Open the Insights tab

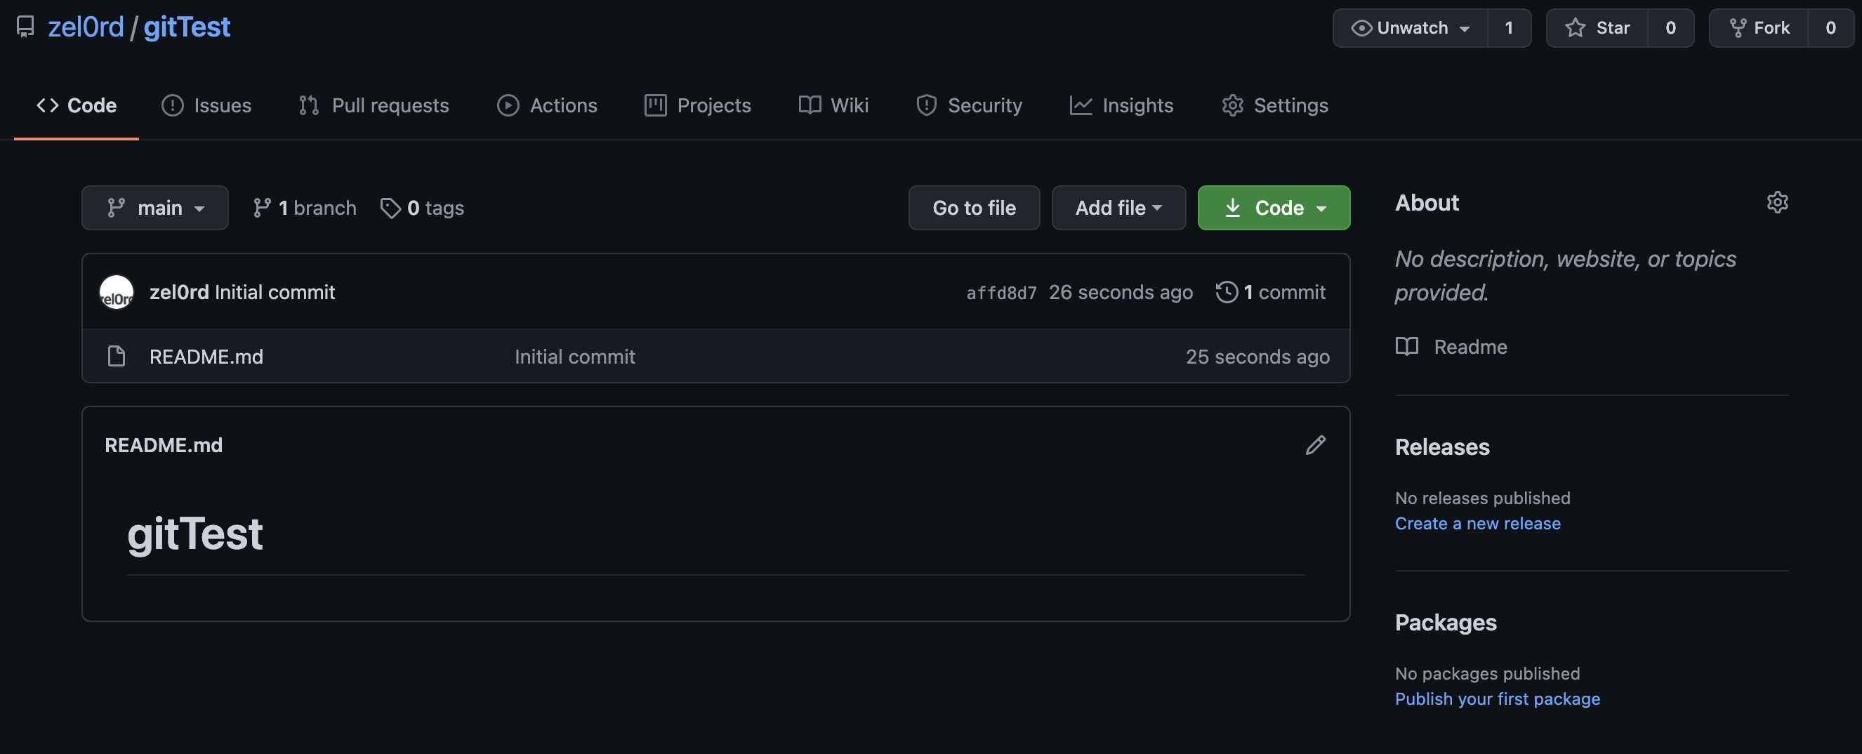click(1121, 105)
